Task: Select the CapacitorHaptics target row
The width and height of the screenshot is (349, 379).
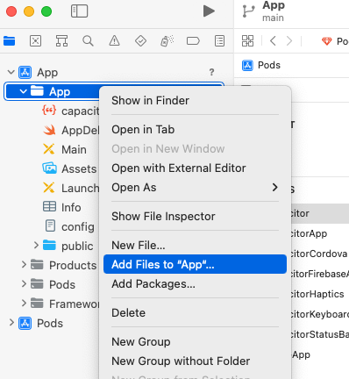Action: coord(320,294)
